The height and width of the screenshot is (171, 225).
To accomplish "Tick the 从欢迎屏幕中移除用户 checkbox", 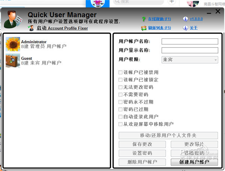I will 120,124.
